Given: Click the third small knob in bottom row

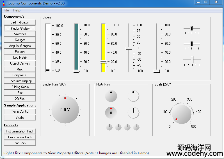Looking at the screenshot, I should (x=127, y=127).
